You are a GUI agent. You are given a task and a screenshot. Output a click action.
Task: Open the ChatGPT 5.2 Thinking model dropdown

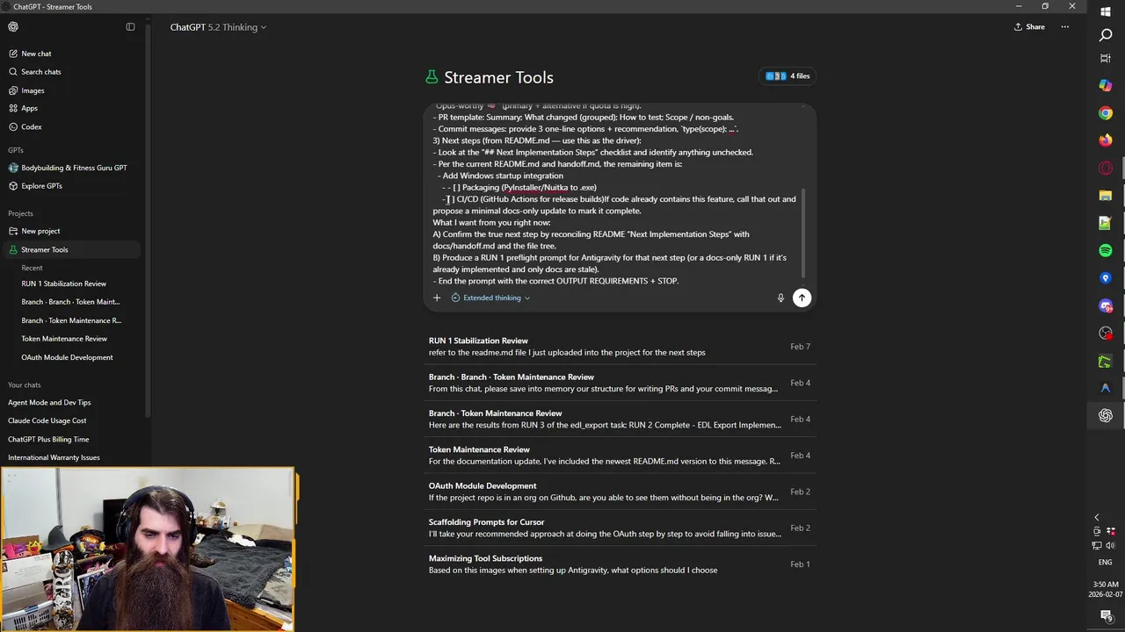218,27
